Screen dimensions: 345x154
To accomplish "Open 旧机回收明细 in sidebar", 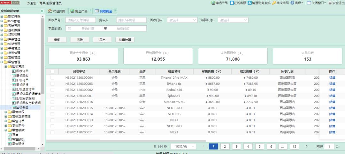I will (26, 98).
